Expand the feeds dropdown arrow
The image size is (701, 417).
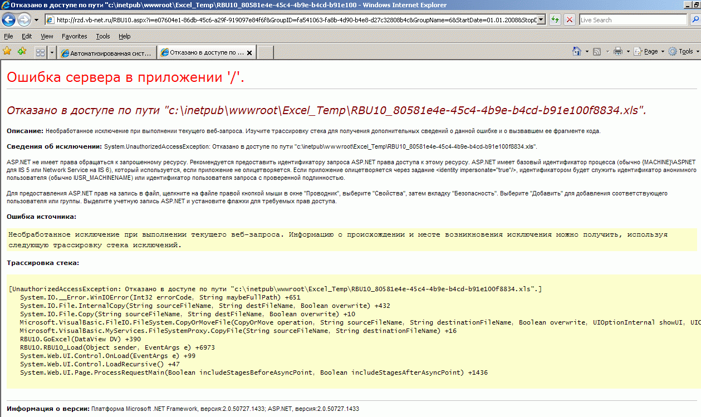(607, 51)
